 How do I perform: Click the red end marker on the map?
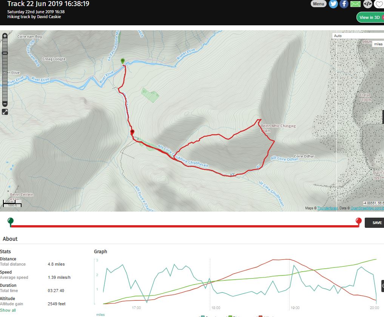(x=132, y=132)
